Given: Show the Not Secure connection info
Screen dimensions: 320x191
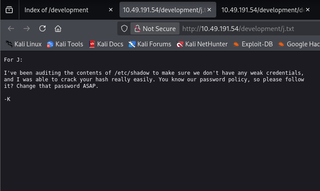Looking at the screenshot, I should coord(155,29).
